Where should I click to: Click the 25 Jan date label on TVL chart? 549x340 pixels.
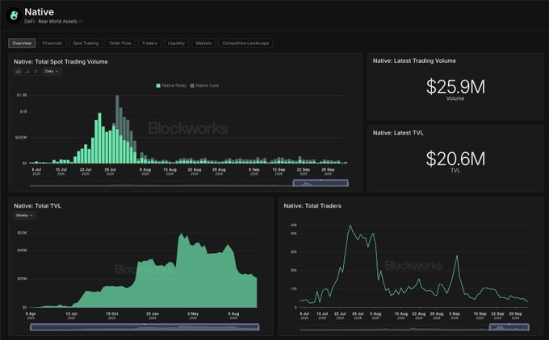pos(153,316)
